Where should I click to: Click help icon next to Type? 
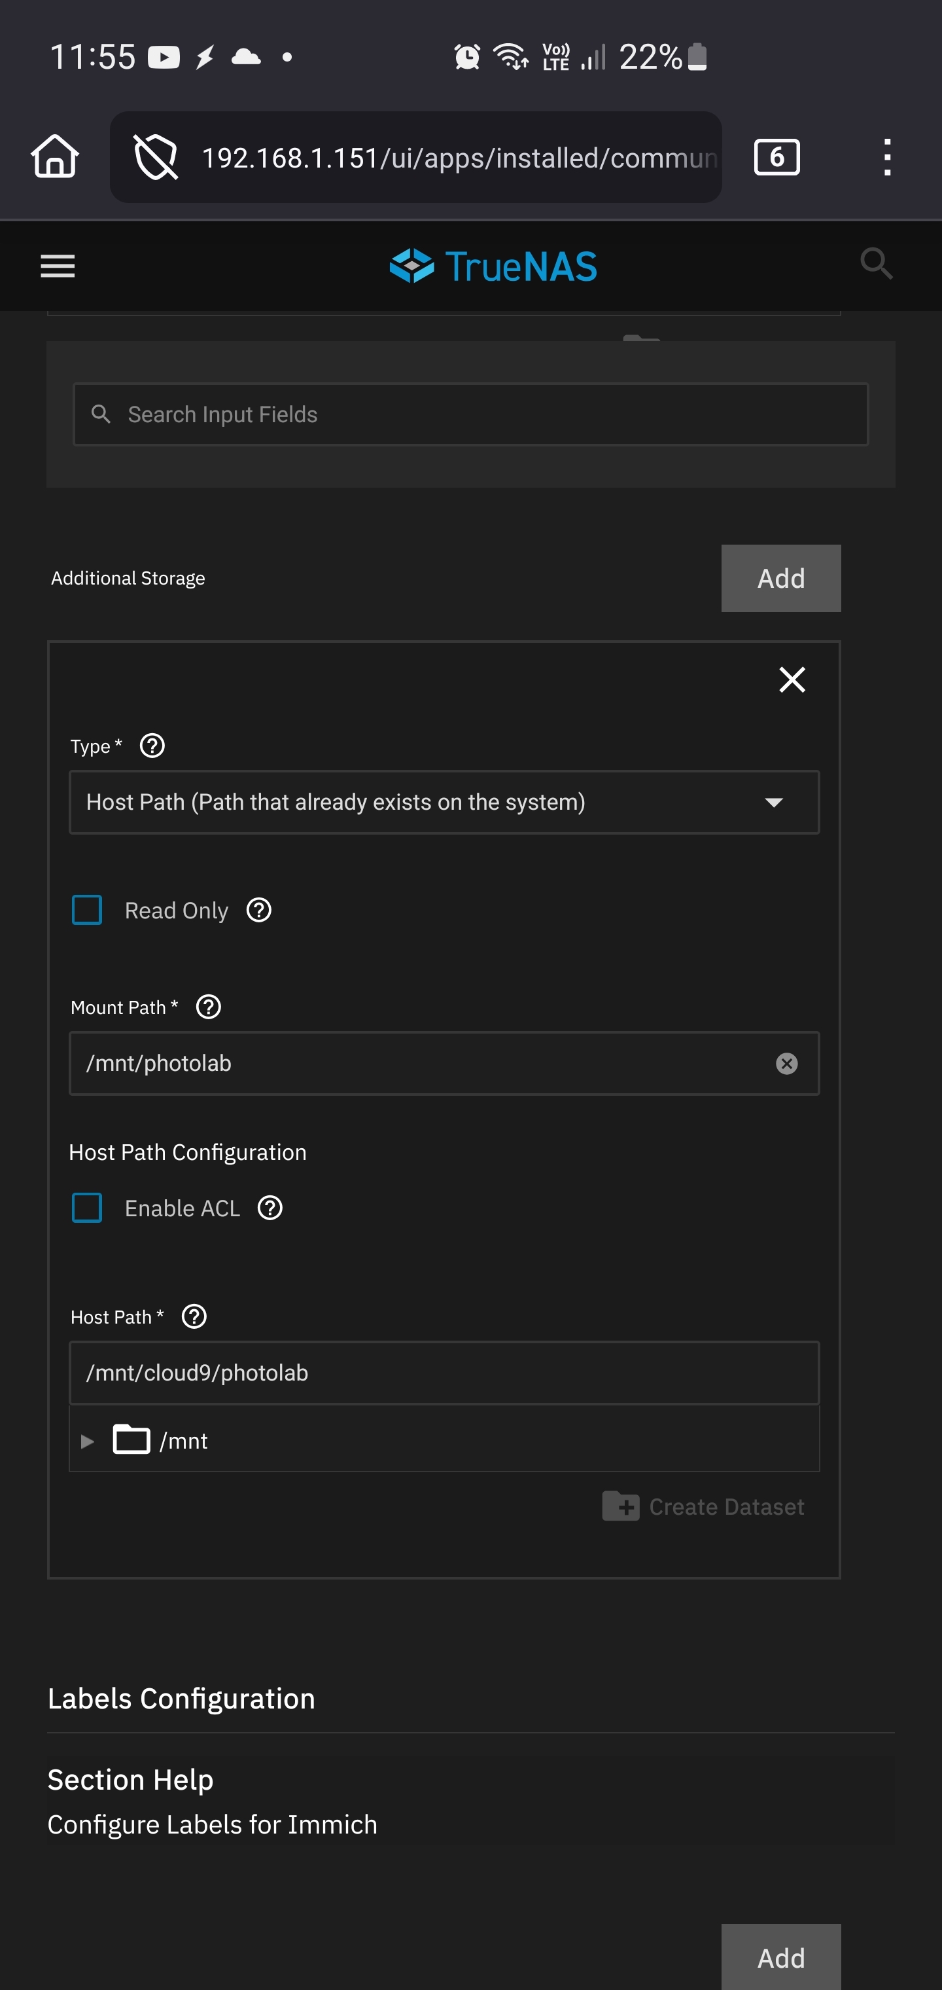pos(152,746)
